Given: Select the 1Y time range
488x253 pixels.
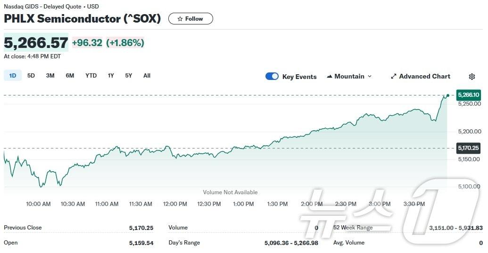Looking at the screenshot, I should click(111, 75).
